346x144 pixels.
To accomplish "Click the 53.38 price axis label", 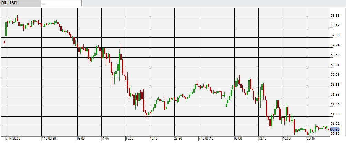I will click(335, 16).
